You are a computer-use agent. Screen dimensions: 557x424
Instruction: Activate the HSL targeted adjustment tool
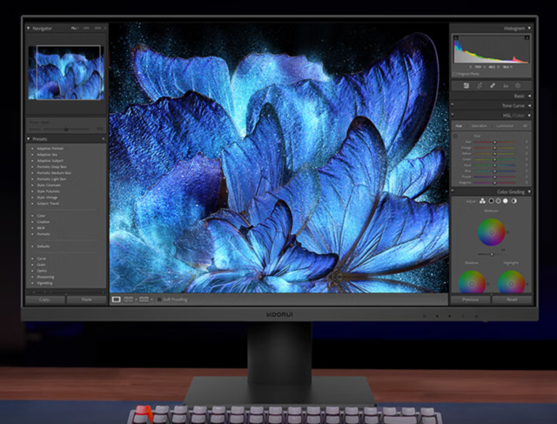[x=455, y=136]
